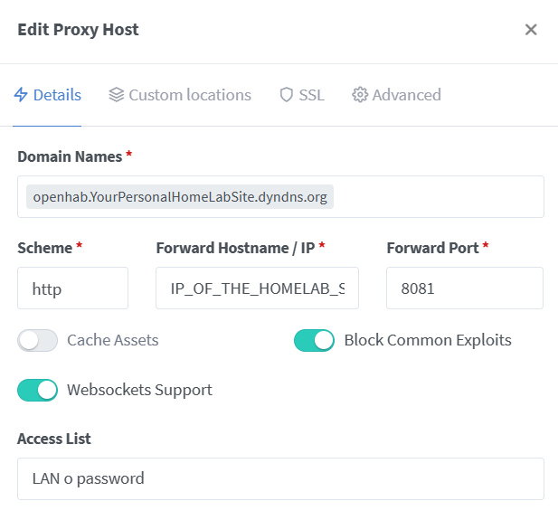Click the Websockets Support label
The width and height of the screenshot is (558, 520).
tap(139, 391)
